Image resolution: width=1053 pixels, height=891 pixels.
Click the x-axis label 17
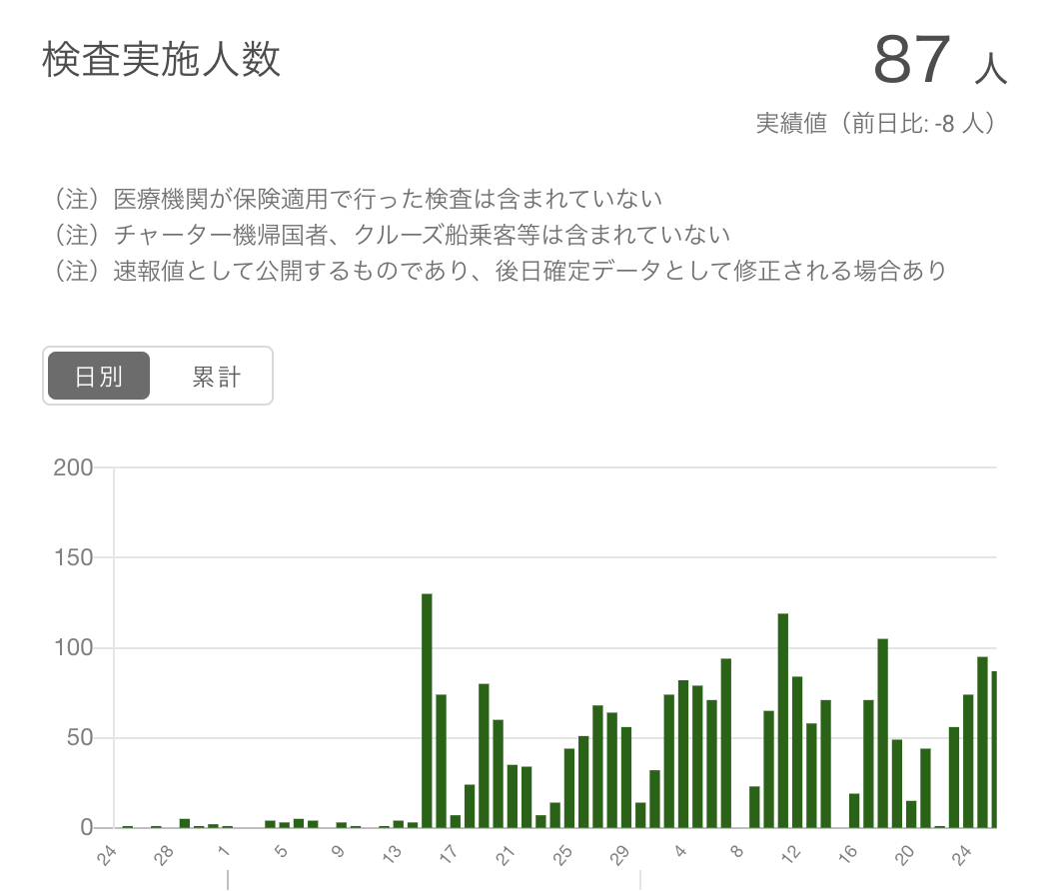pyautogui.click(x=448, y=854)
